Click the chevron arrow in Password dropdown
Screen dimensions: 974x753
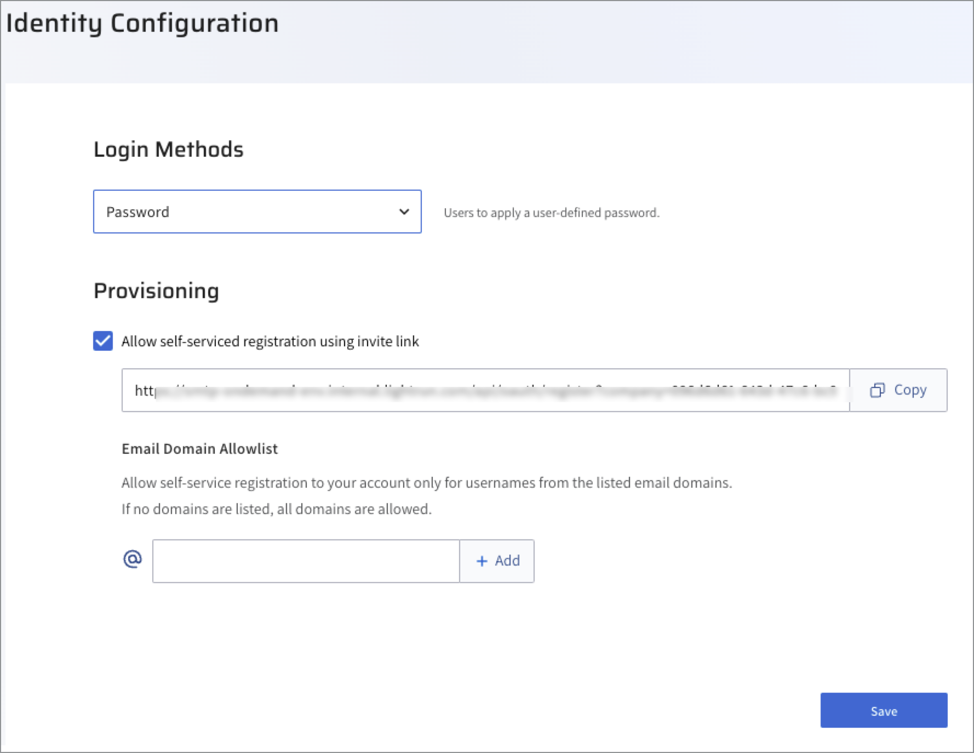[404, 212]
